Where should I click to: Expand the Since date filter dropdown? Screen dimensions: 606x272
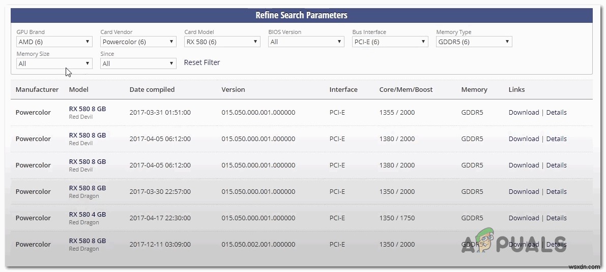pos(138,63)
